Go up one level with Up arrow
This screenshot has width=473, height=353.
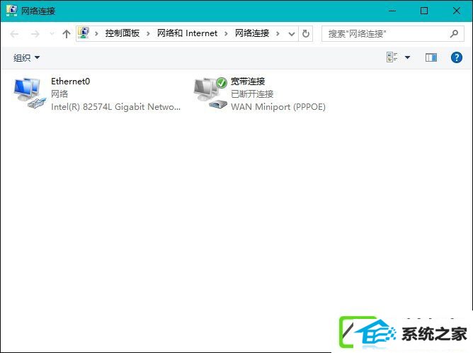(67, 34)
